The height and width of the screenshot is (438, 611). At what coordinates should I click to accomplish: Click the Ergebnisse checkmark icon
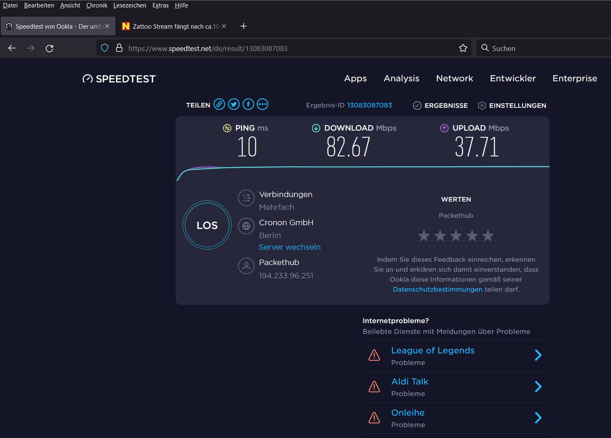coord(417,106)
